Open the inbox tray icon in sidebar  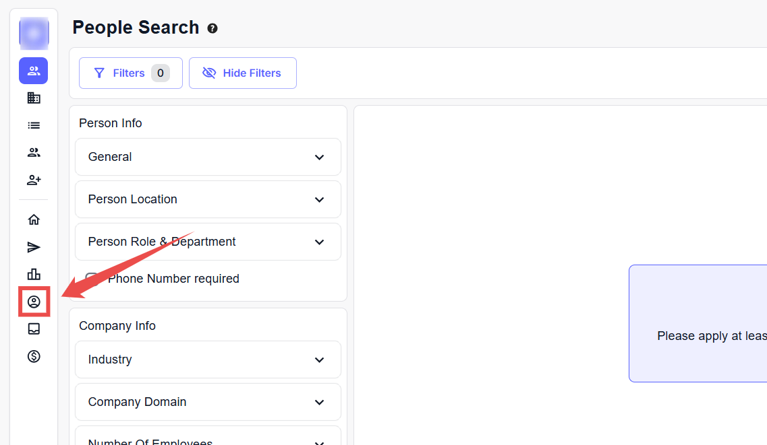[x=34, y=329]
